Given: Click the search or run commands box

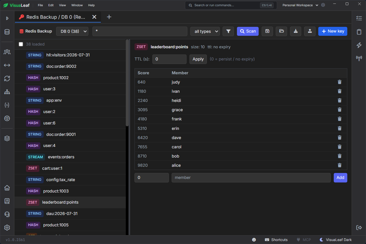Looking at the screenshot, I should [231, 5].
